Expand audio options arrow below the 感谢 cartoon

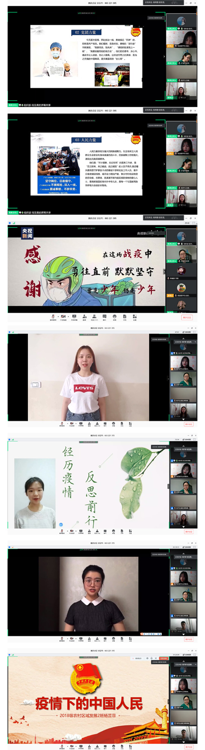58,316
